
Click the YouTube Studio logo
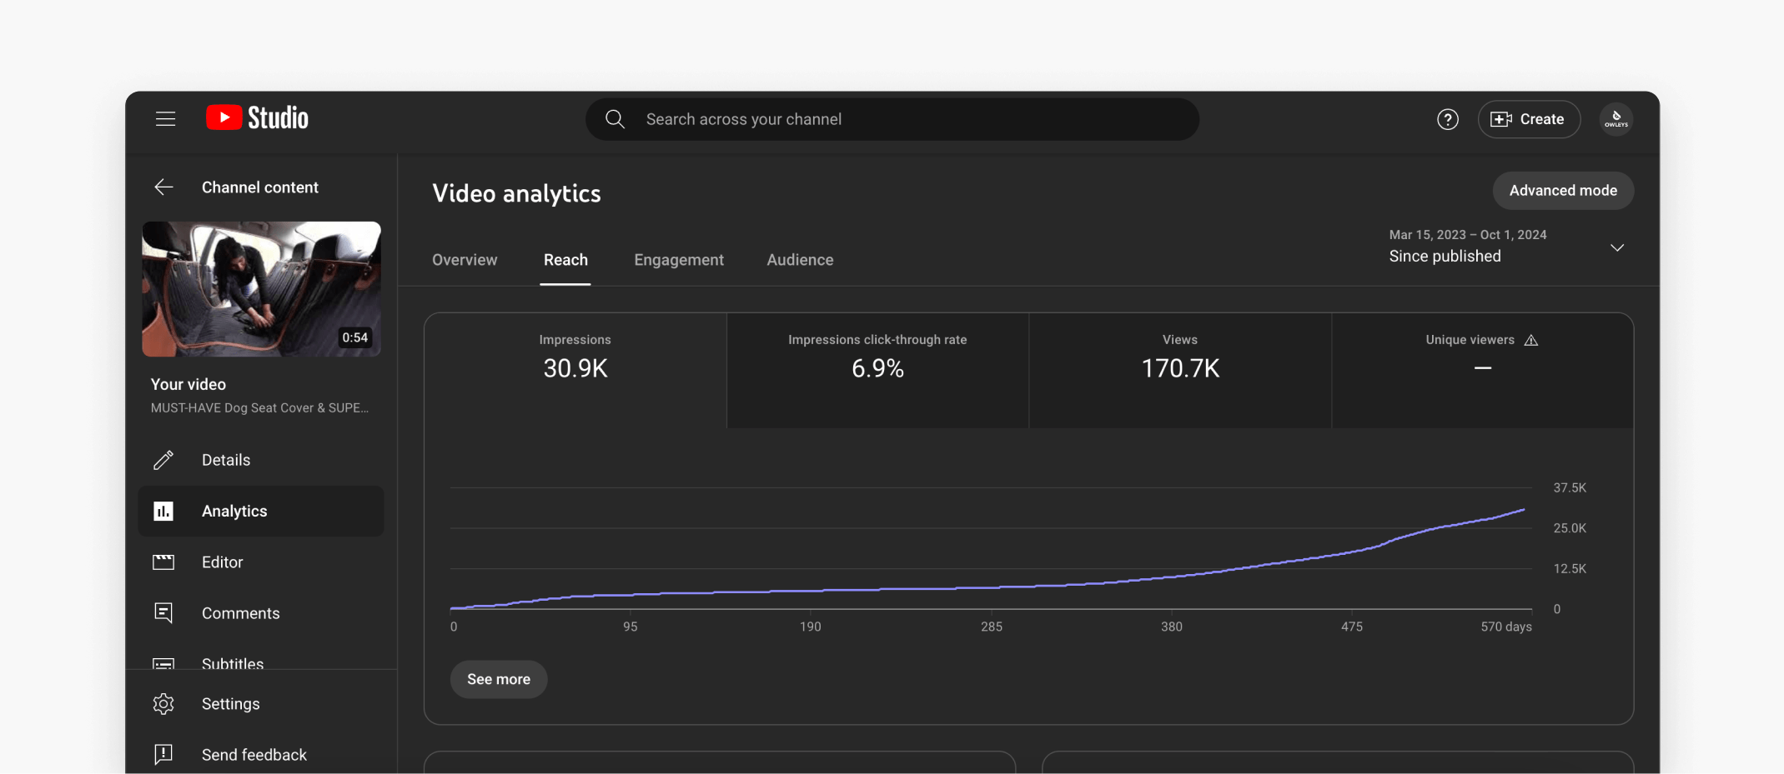click(x=257, y=118)
